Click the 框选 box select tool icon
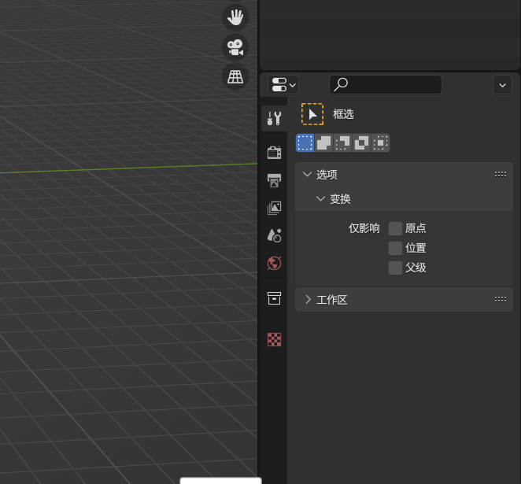 (312, 114)
